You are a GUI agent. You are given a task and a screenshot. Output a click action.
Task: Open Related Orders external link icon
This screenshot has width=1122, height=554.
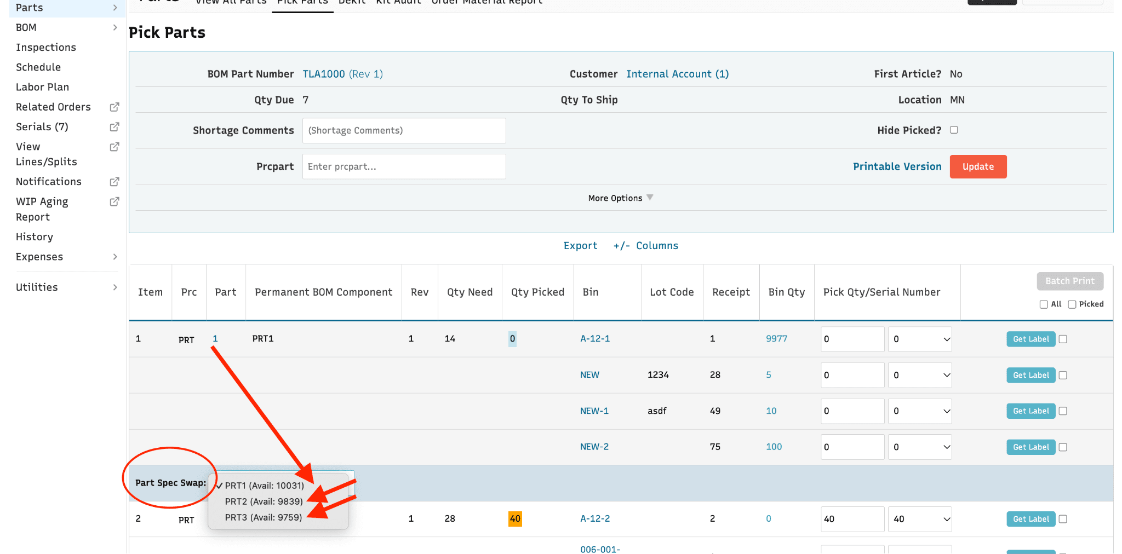(115, 107)
